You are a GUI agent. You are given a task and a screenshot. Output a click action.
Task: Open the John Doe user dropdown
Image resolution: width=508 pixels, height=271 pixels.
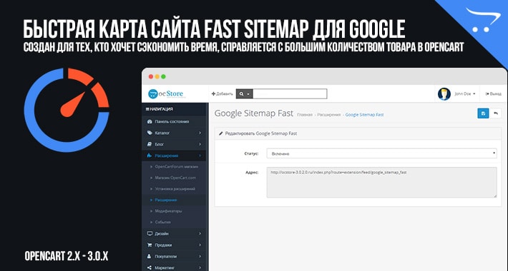tap(465, 93)
